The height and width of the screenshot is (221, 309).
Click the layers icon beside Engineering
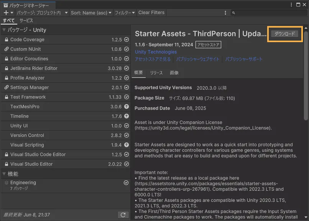pos(7,183)
